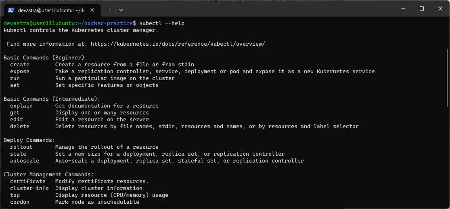Viewport: 450px width, 209px height.
Task: Click the 'expose' command name
Action: point(20,71)
